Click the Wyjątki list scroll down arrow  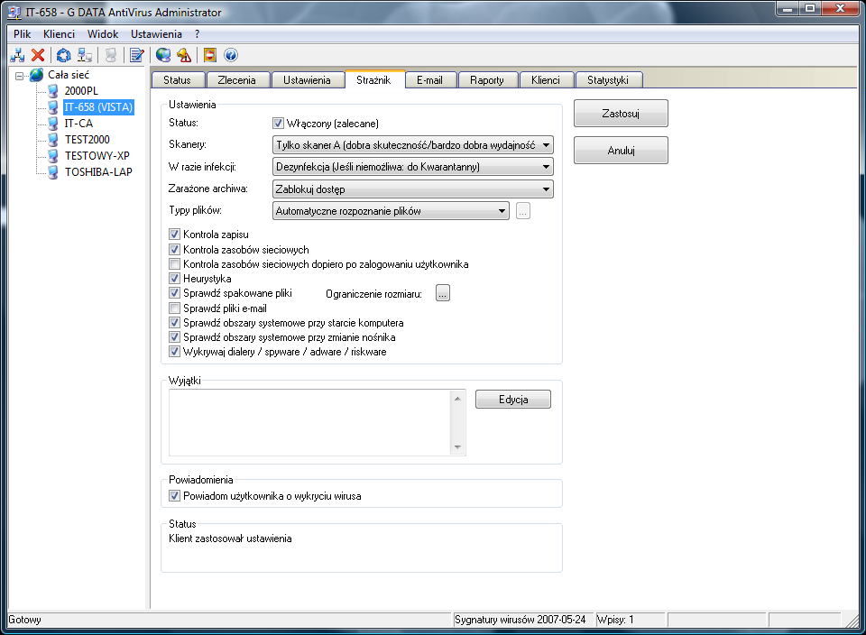click(457, 447)
